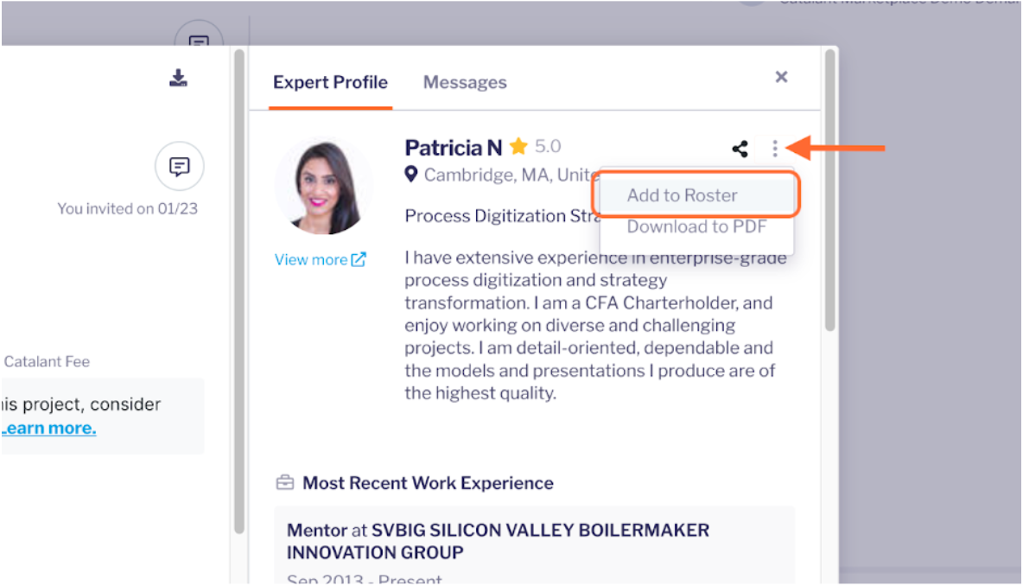Click the left panel's vertical scrollbar
The width and height of the screenshot is (1023, 586).
coord(239,291)
